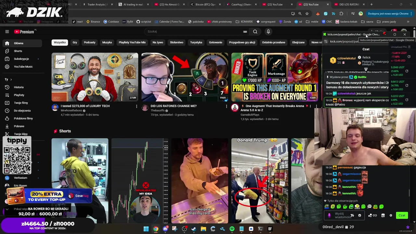Viewport: 416px width, 234px height.
Task: Open the Chrome extensions puzzle icon
Action: 341,14
